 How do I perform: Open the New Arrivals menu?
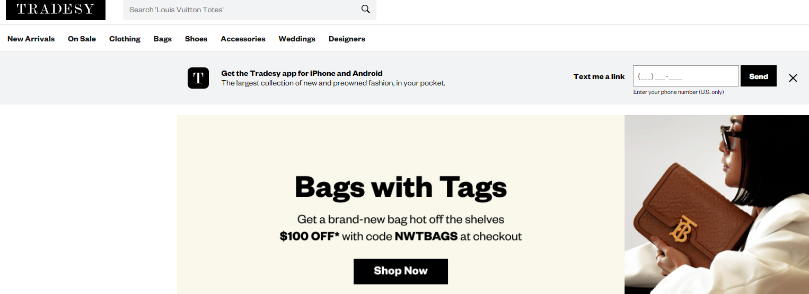[31, 39]
